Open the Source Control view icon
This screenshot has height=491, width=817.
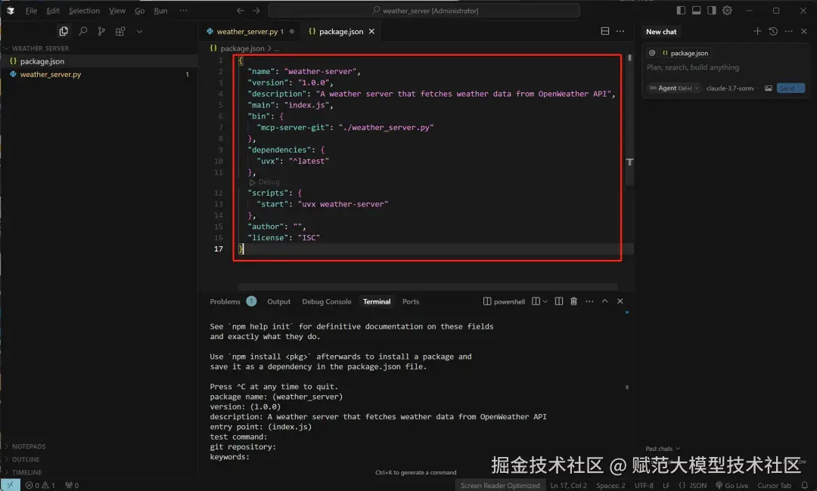(101, 31)
